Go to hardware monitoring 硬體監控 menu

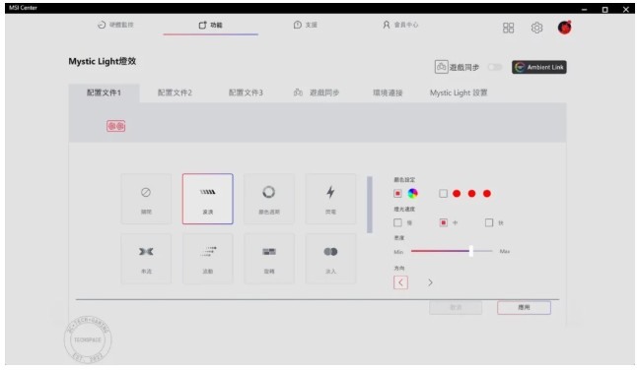pos(115,25)
